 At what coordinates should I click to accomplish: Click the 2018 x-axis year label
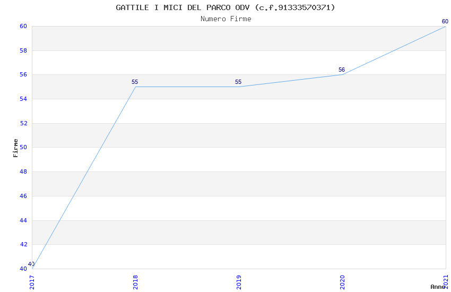135,282
